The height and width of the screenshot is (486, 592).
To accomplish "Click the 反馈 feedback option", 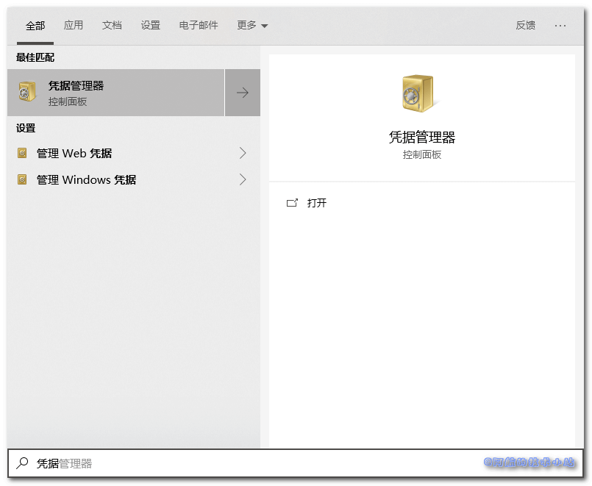I will (524, 25).
